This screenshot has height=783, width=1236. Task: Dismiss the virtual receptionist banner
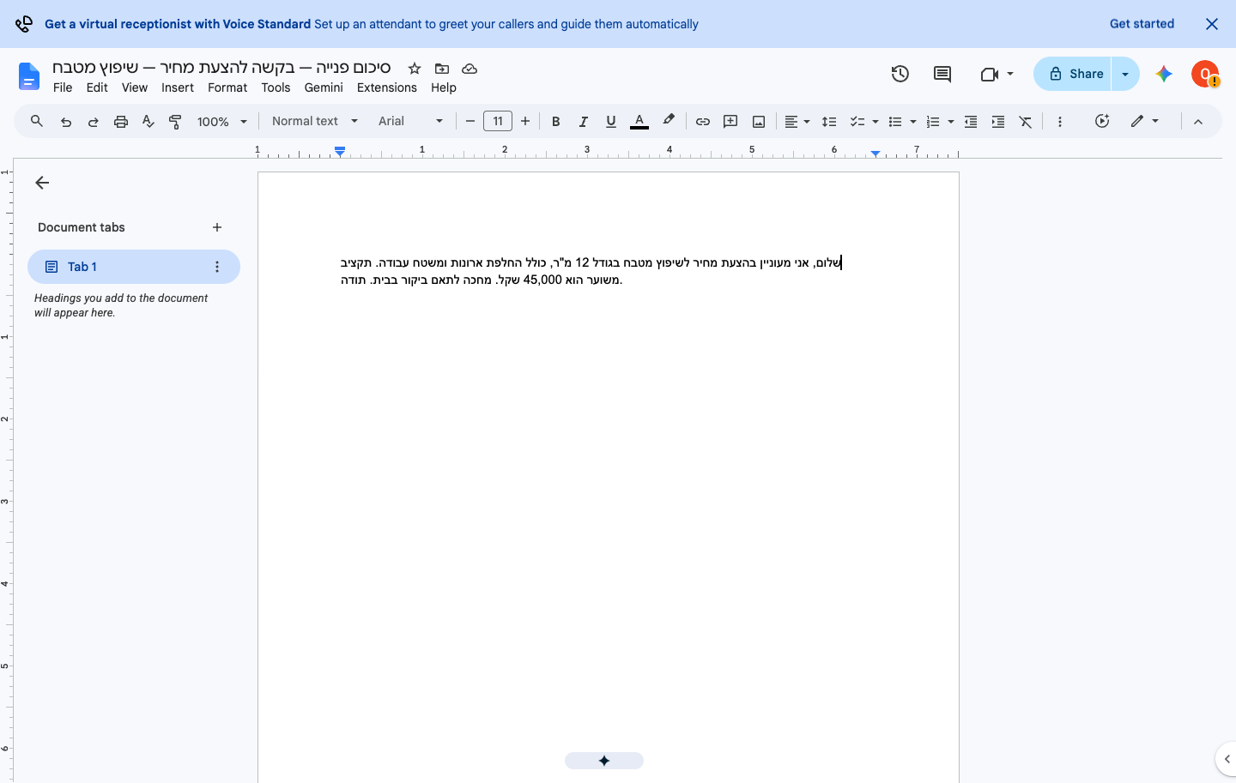(x=1212, y=24)
